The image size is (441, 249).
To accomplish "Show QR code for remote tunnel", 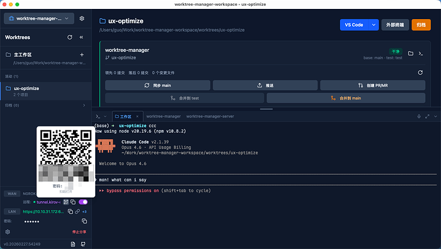I will (66, 202).
